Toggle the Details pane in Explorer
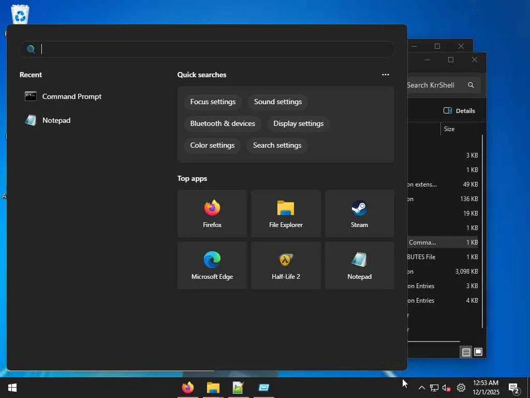The width and height of the screenshot is (530, 398). coord(459,111)
